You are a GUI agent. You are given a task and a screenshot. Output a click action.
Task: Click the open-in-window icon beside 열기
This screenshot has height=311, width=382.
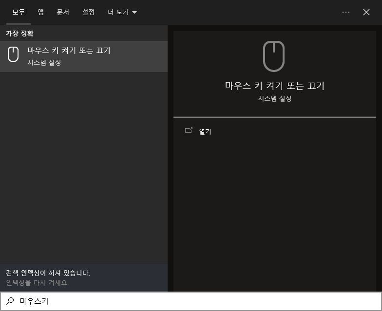(x=189, y=131)
